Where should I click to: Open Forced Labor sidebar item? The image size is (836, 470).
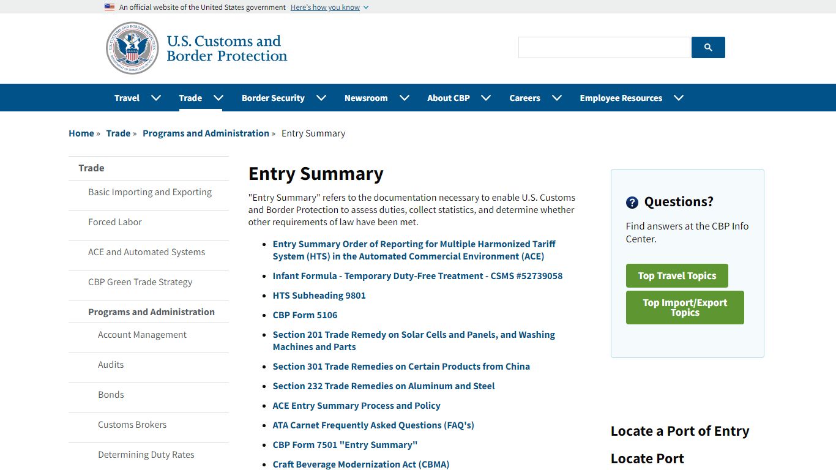(x=115, y=222)
